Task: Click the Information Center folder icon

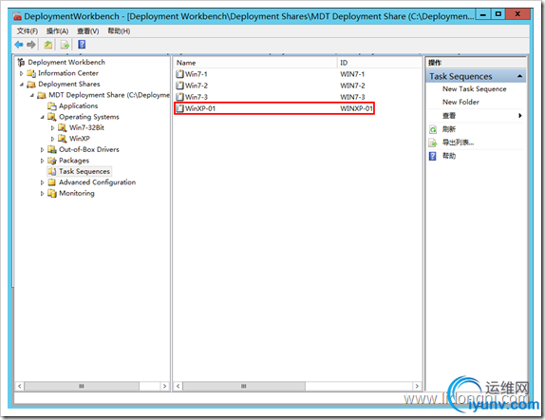Action: 31,73
